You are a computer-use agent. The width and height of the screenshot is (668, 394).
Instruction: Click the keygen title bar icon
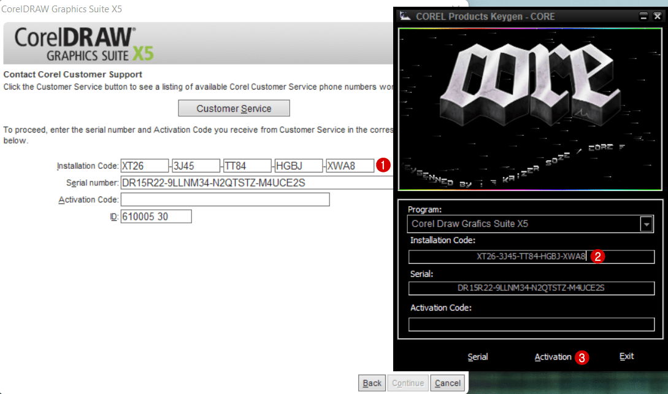tap(405, 16)
